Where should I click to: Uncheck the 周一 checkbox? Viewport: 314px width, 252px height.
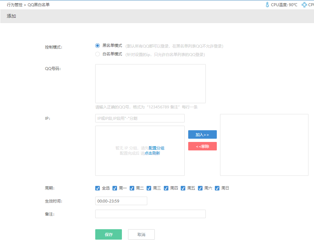(115, 188)
